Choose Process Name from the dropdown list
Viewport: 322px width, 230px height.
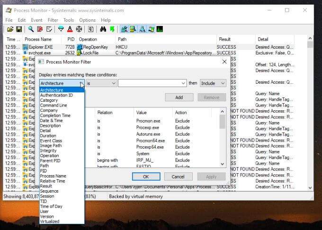53,176
